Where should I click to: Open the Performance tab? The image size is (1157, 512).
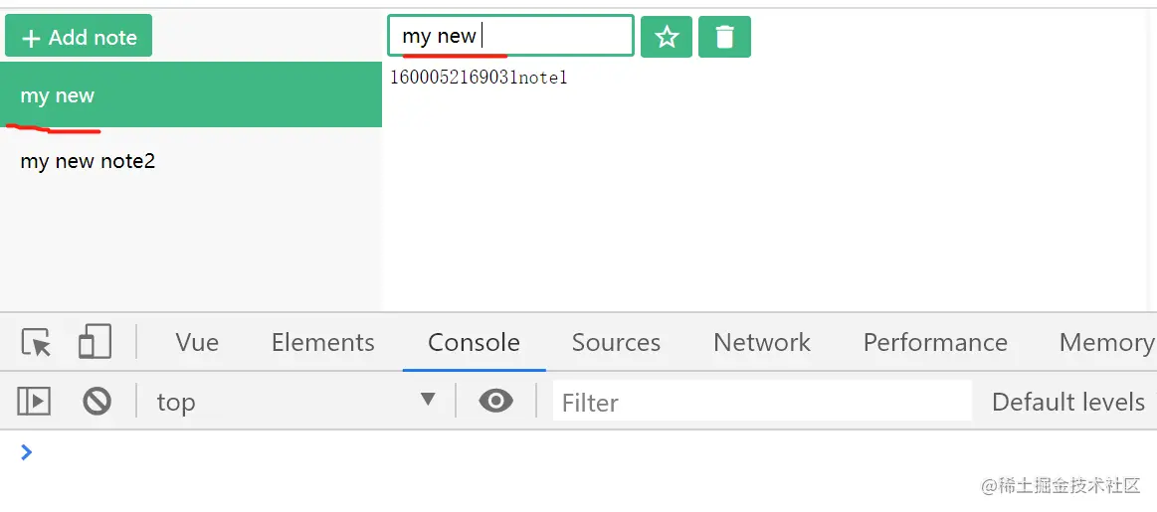click(x=935, y=342)
